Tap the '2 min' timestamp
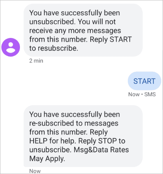 pos(36,61)
